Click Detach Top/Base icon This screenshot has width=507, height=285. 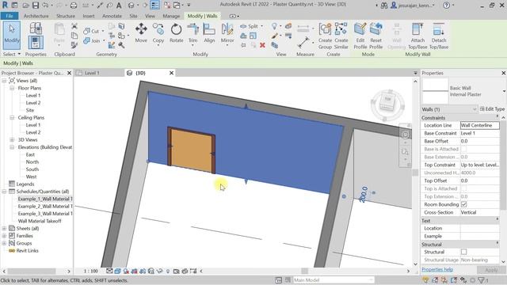click(439, 36)
